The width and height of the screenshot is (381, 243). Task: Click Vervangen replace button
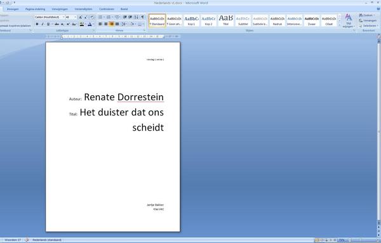point(368,20)
